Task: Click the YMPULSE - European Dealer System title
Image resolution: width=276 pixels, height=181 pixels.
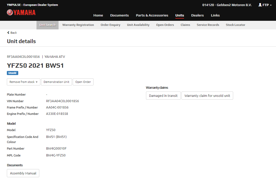Action: [32, 5]
